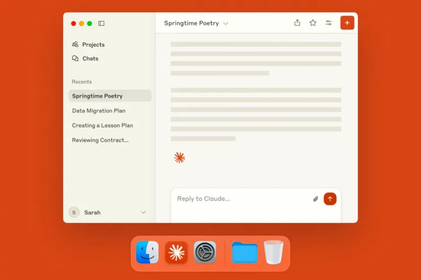This screenshot has height=280, width=421.
Task: Open Finder from the dock
Action: (147, 252)
